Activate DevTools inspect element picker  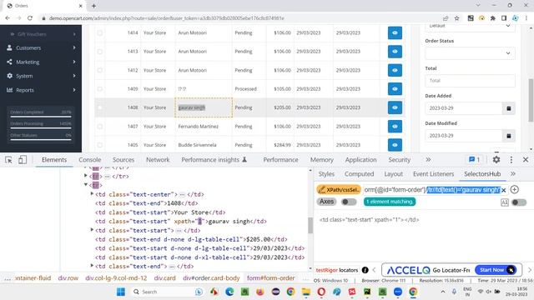coord(8,160)
